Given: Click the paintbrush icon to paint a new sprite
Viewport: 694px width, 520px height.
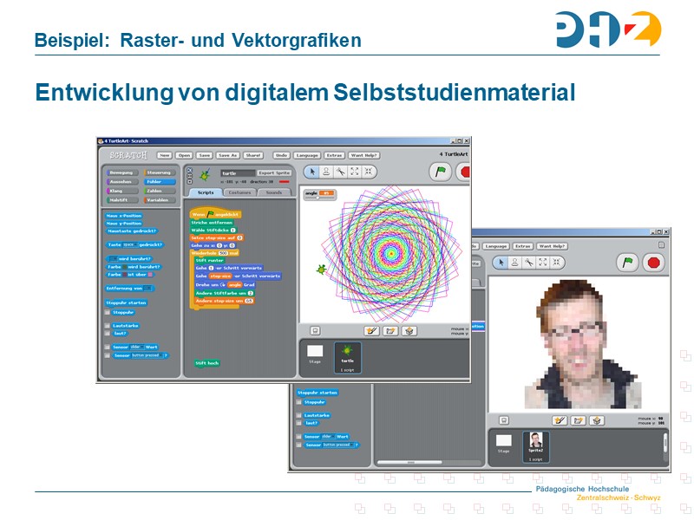Looking at the screenshot, I should coord(371,330).
